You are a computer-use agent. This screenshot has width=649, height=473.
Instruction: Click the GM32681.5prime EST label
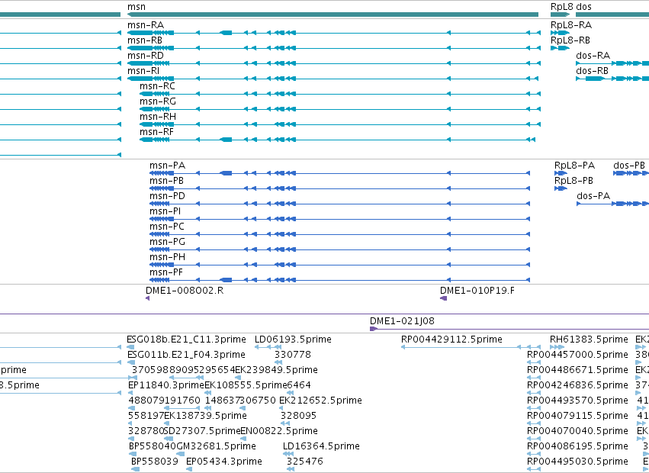point(217,446)
